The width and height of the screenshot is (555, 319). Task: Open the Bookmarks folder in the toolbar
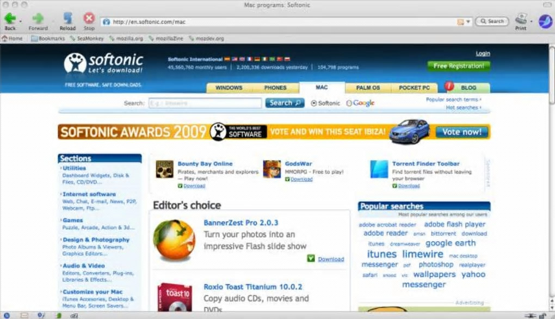click(48, 38)
